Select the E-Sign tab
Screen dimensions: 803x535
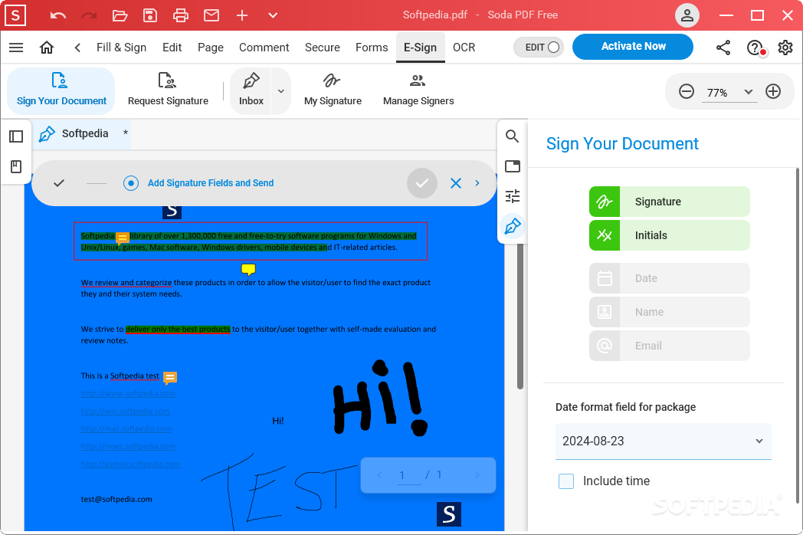[421, 48]
